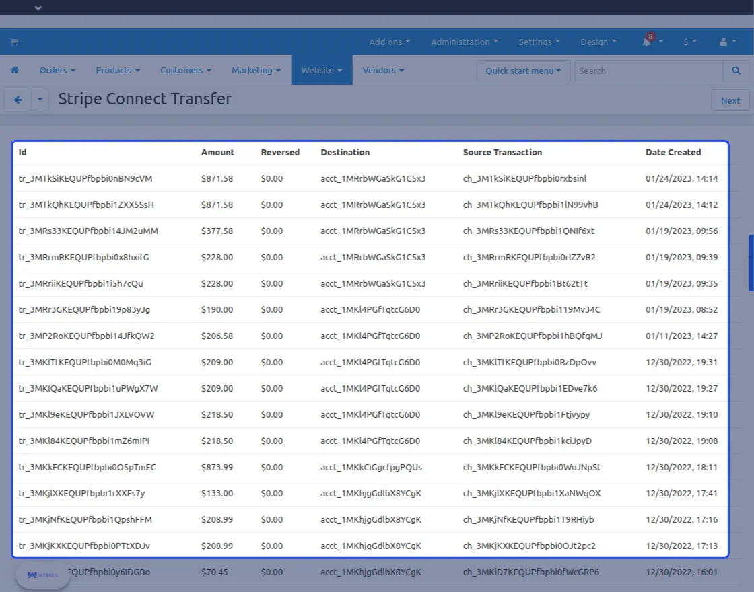This screenshot has width=754, height=592.
Task: Open the back button dropdown caret
Action: coord(40,100)
